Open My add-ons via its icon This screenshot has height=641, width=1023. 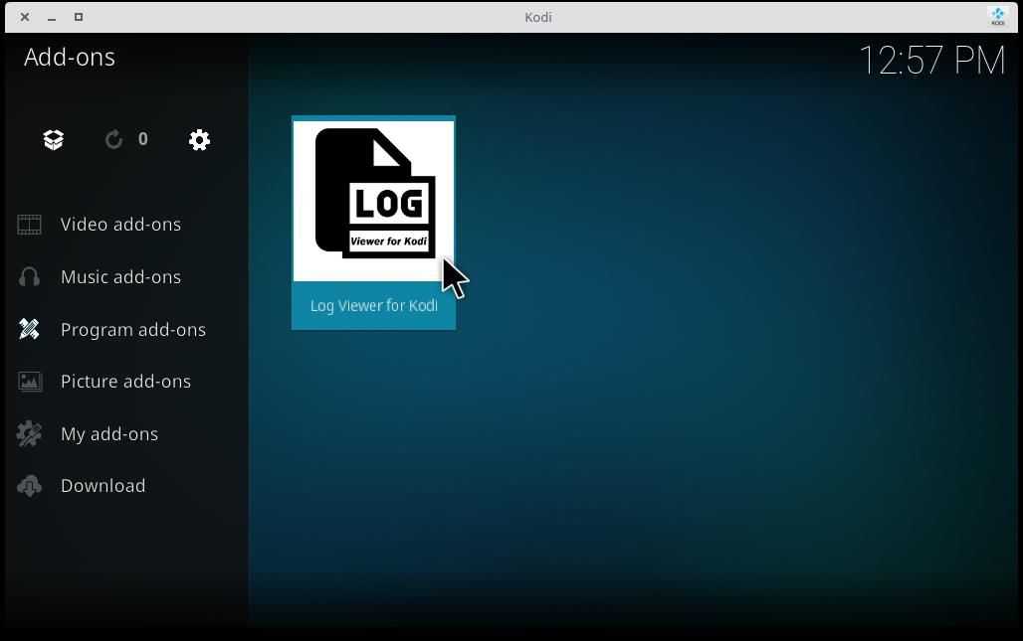(x=29, y=433)
